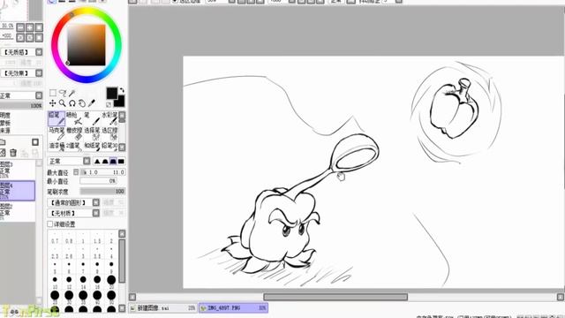Select the rotate canvas tool

point(72,103)
